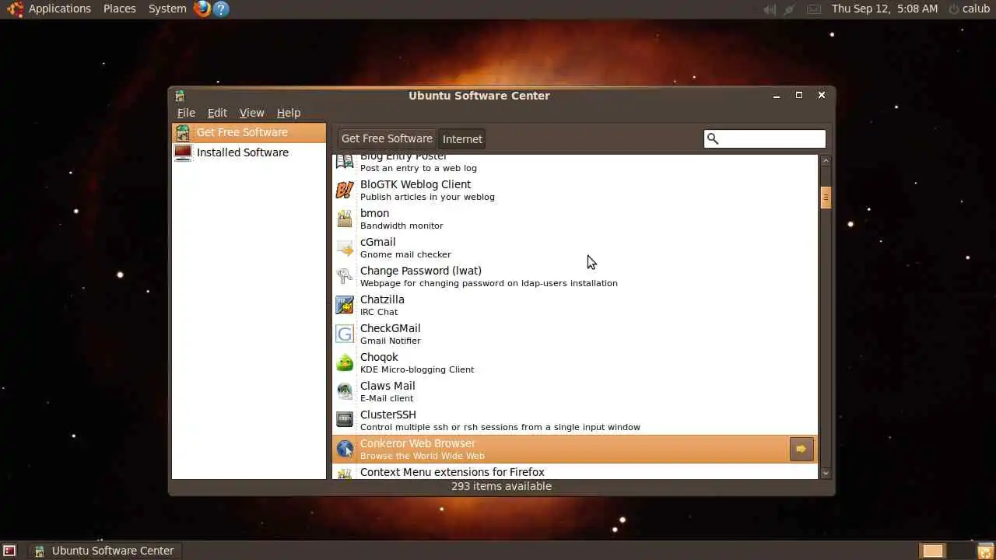Screen dimensions: 996x560
Task: Click the orange scrollbar thumb
Action: 826,198
